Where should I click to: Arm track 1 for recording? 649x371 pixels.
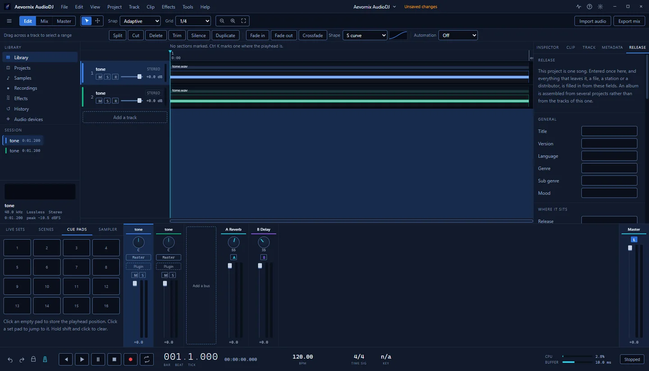[x=115, y=77]
